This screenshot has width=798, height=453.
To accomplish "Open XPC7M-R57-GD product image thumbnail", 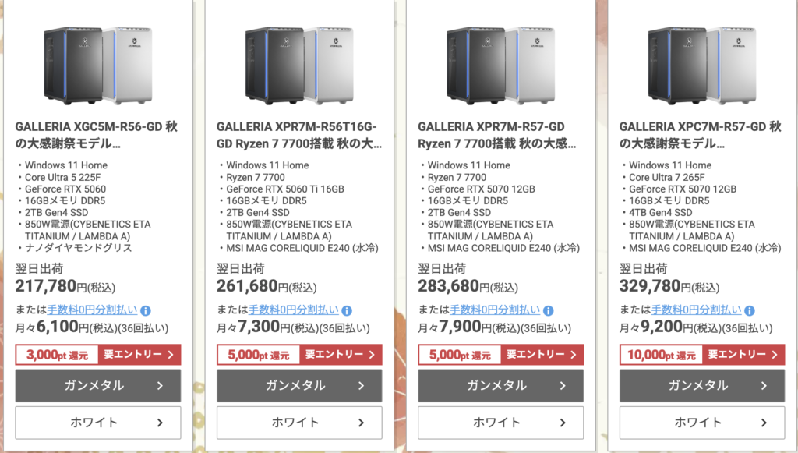I will click(702, 65).
